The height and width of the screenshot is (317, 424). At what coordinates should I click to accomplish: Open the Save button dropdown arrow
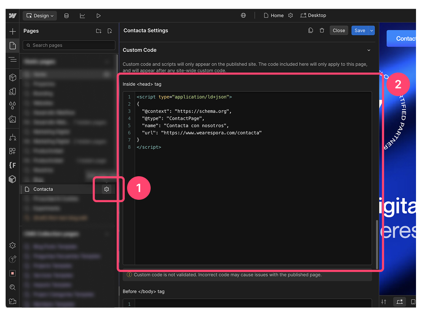click(x=372, y=30)
